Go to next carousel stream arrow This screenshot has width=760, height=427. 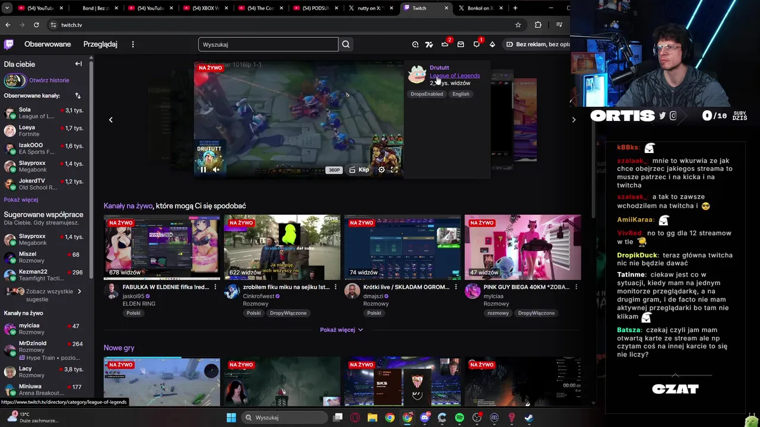point(574,120)
